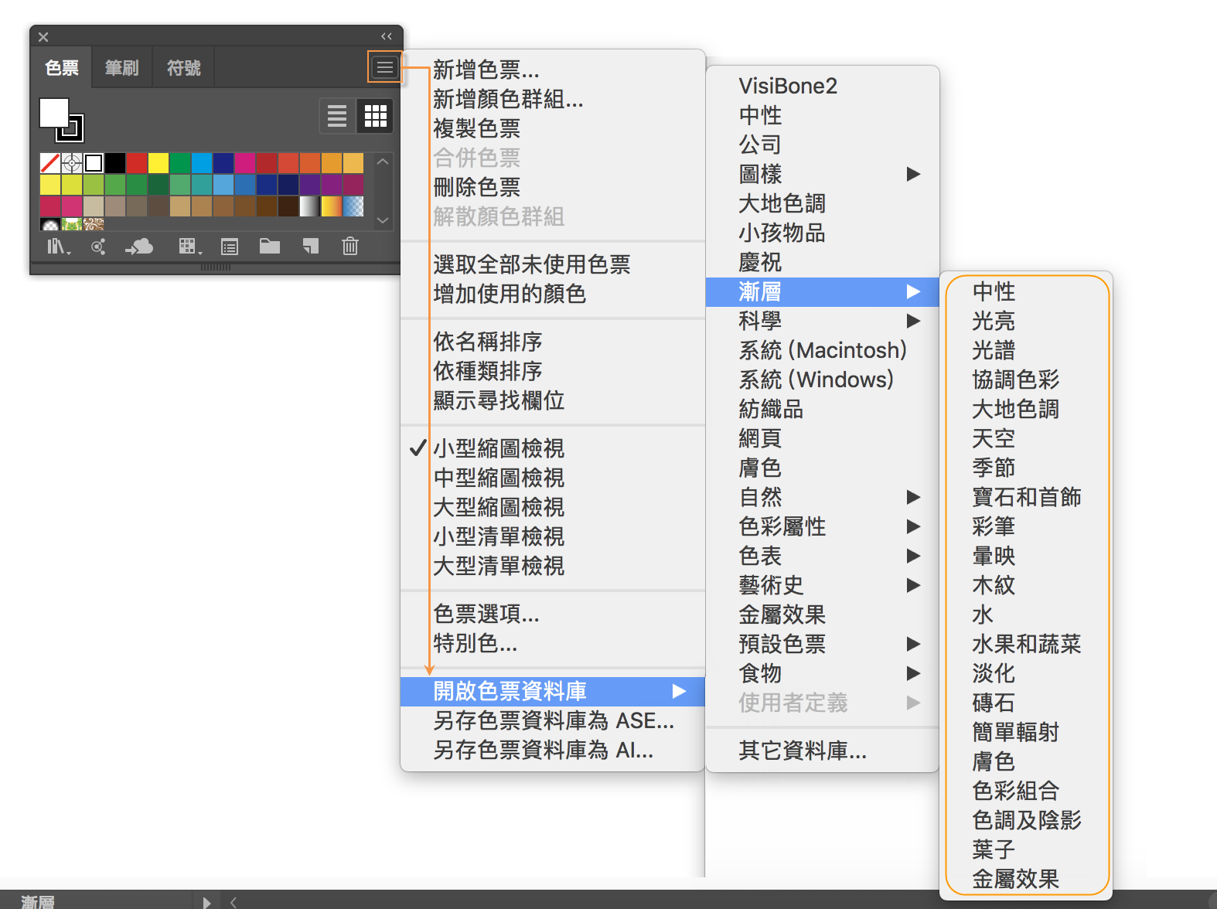Screen dimensions: 1217x909
Task: Open the 系統 (Macintosh) library
Action: click(x=823, y=350)
